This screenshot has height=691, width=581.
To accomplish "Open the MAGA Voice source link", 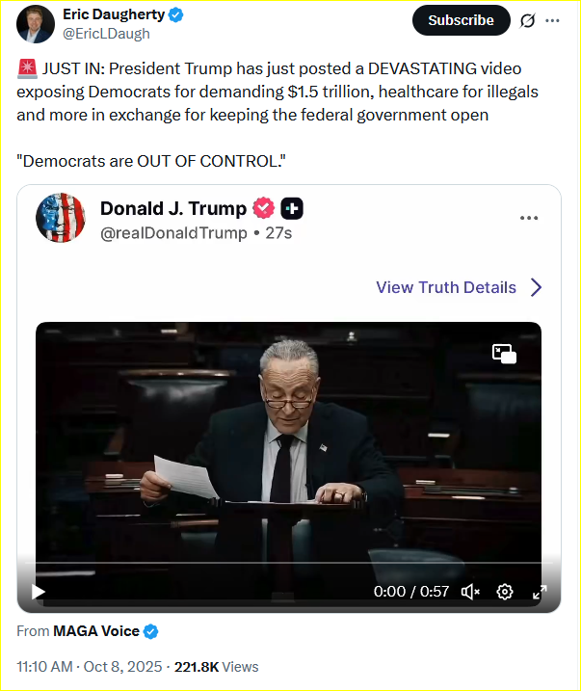I will pos(96,631).
